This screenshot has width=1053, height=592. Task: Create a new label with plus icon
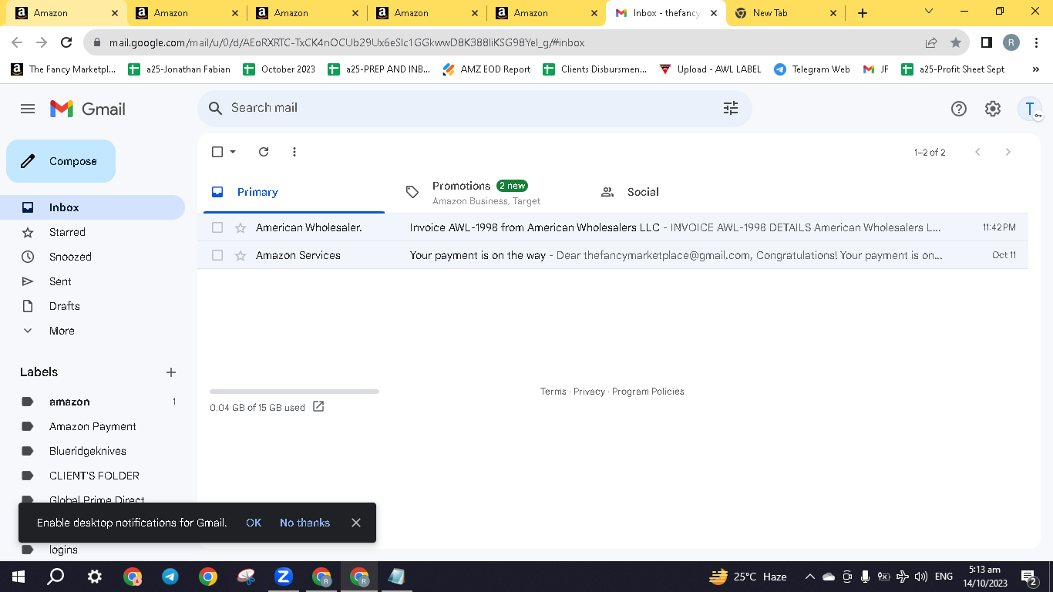(x=171, y=372)
